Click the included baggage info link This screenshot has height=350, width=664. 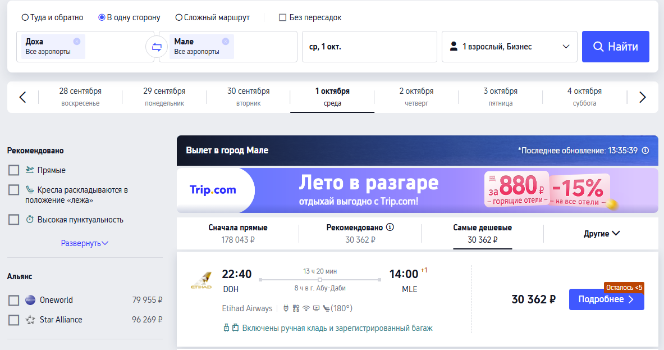click(337, 328)
